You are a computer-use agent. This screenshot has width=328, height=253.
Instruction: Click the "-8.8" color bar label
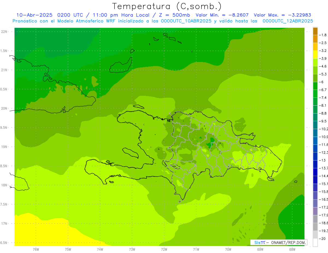point(323,113)
